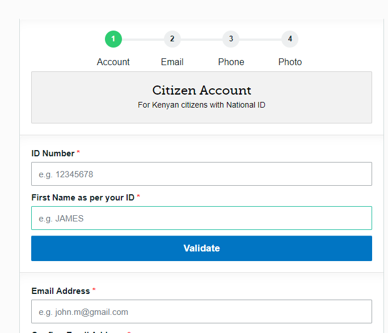Go to step 3 circle

tap(231, 39)
